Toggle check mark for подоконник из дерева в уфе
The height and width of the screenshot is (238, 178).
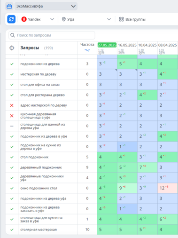(12, 136)
